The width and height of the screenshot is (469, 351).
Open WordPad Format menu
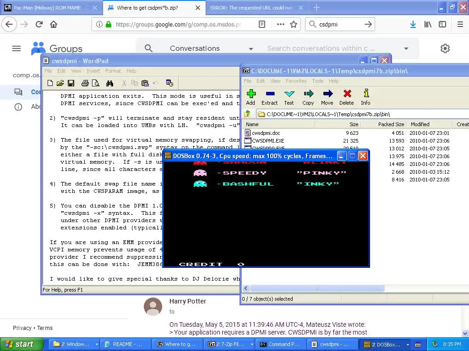coord(113,71)
